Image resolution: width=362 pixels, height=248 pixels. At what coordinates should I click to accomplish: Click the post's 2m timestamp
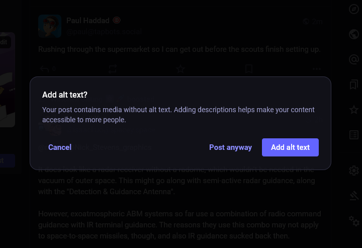pyautogui.click(x=317, y=22)
